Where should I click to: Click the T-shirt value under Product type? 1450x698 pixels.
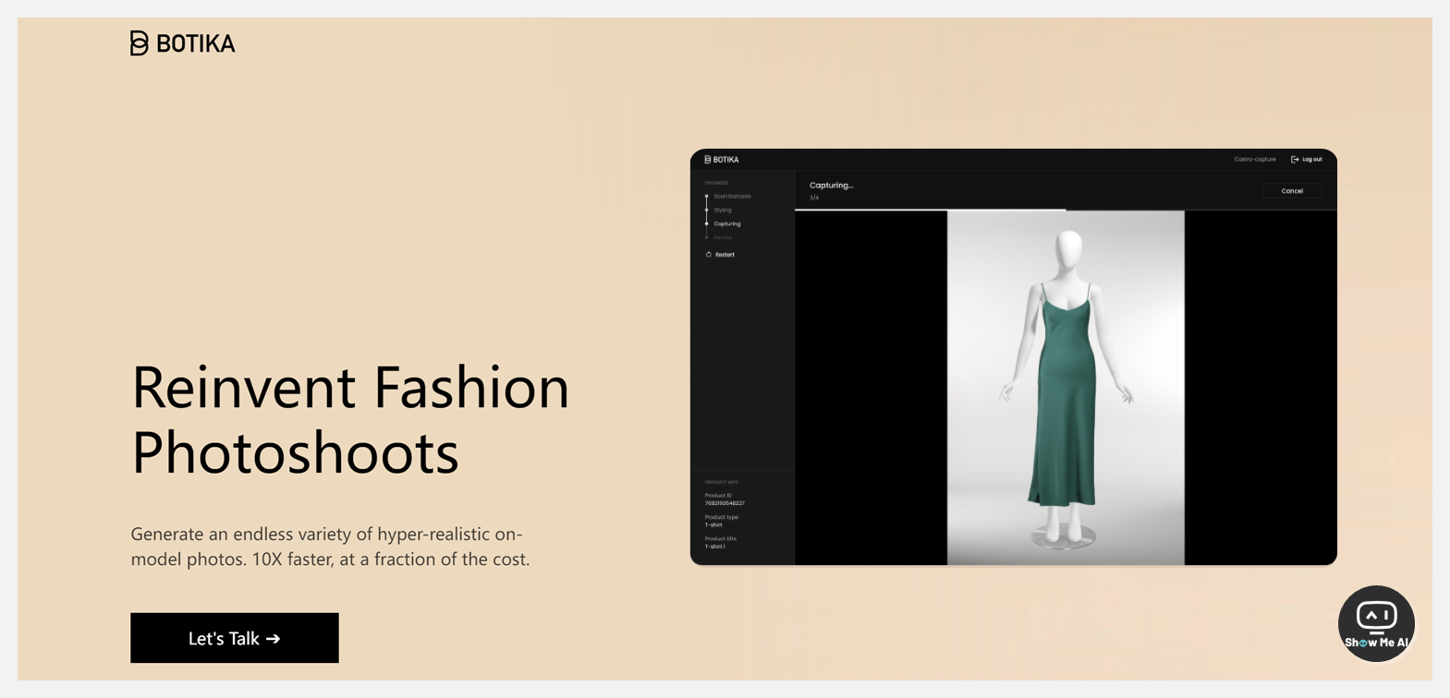pyautogui.click(x=713, y=525)
